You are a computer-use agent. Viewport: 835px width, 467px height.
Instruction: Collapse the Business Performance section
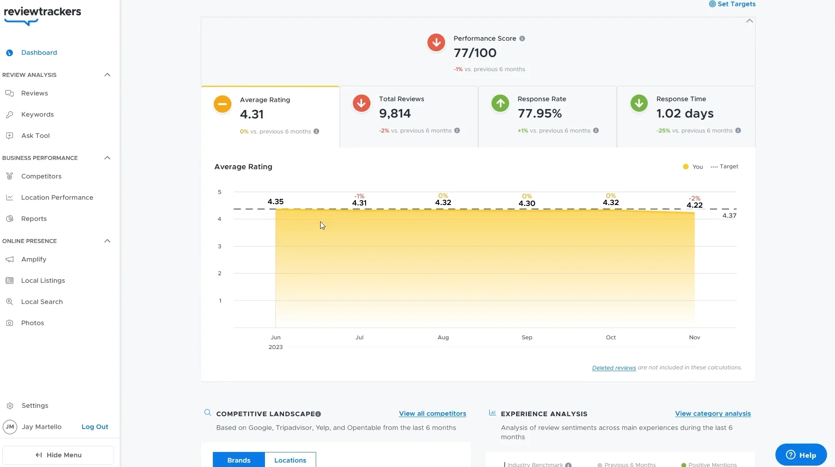(107, 158)
